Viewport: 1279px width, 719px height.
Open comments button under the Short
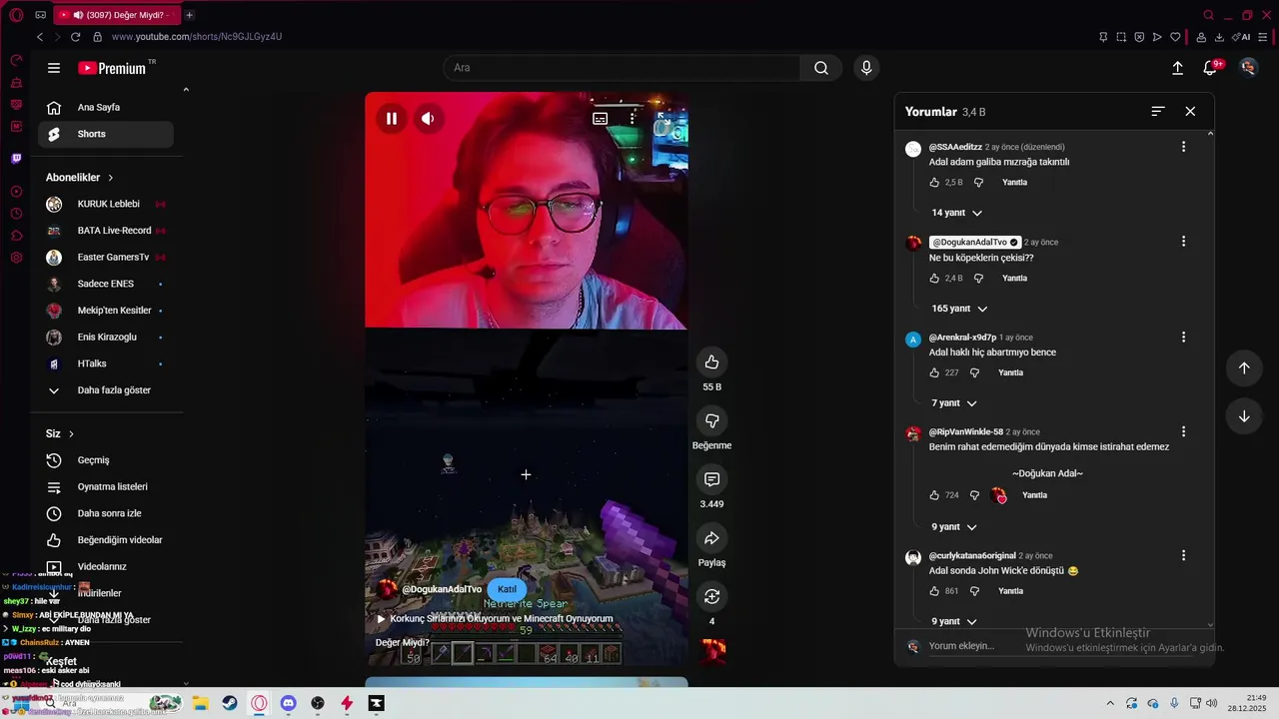coord(711,479)
